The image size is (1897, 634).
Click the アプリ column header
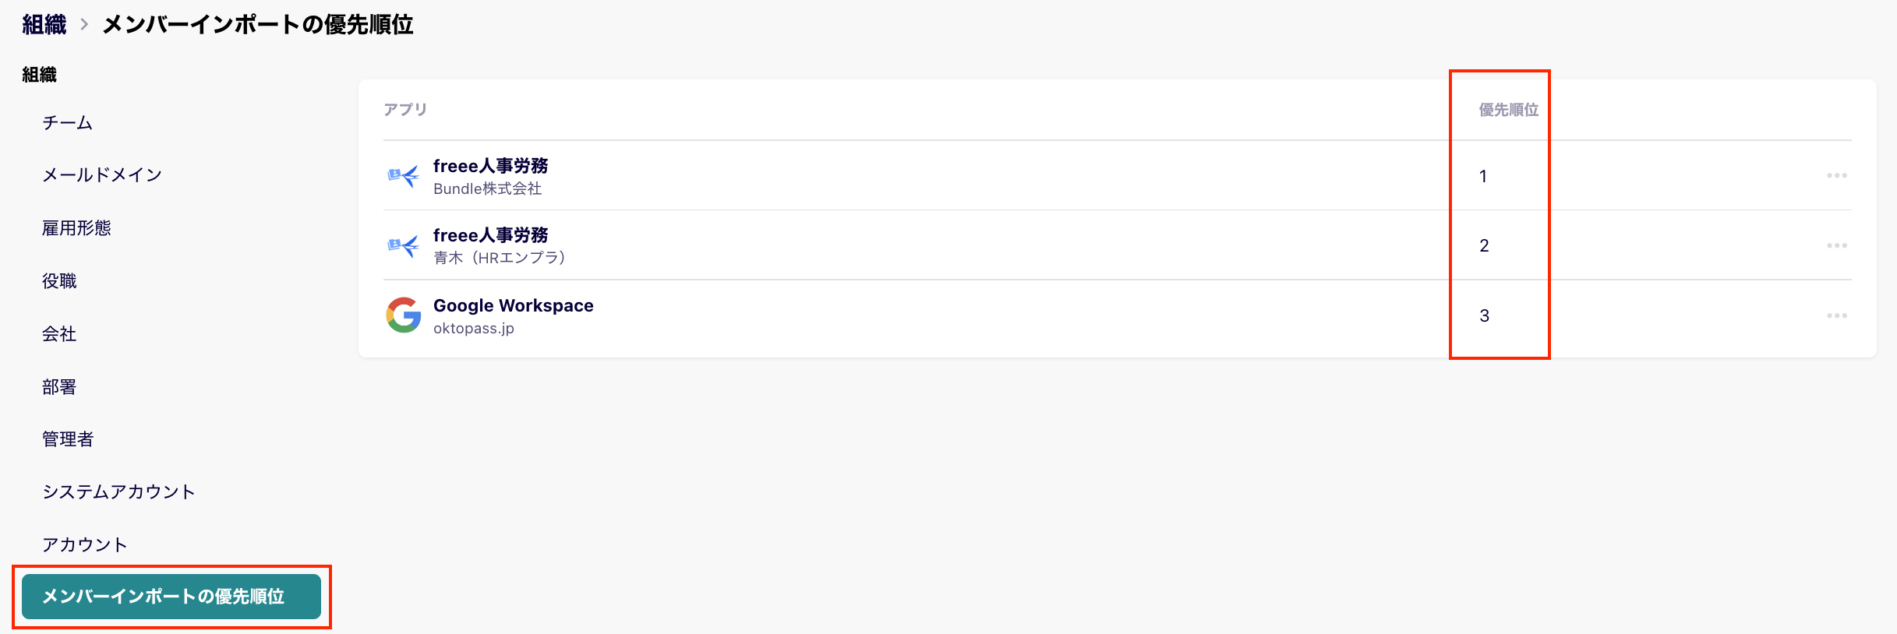pos(404,109)
